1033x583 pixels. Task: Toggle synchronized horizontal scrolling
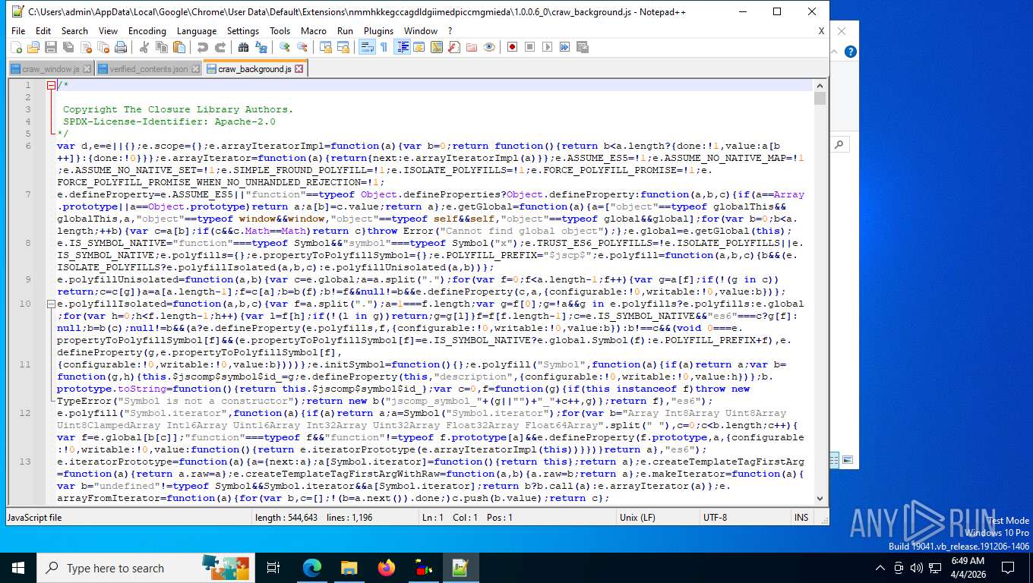(343, 47)
